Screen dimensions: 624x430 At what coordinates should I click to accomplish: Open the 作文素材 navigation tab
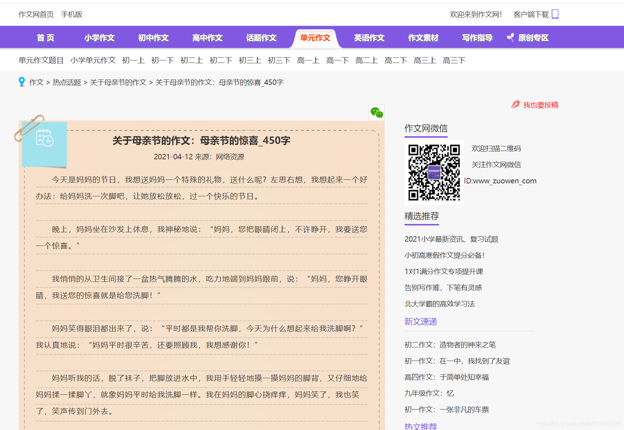click(423, 38)
